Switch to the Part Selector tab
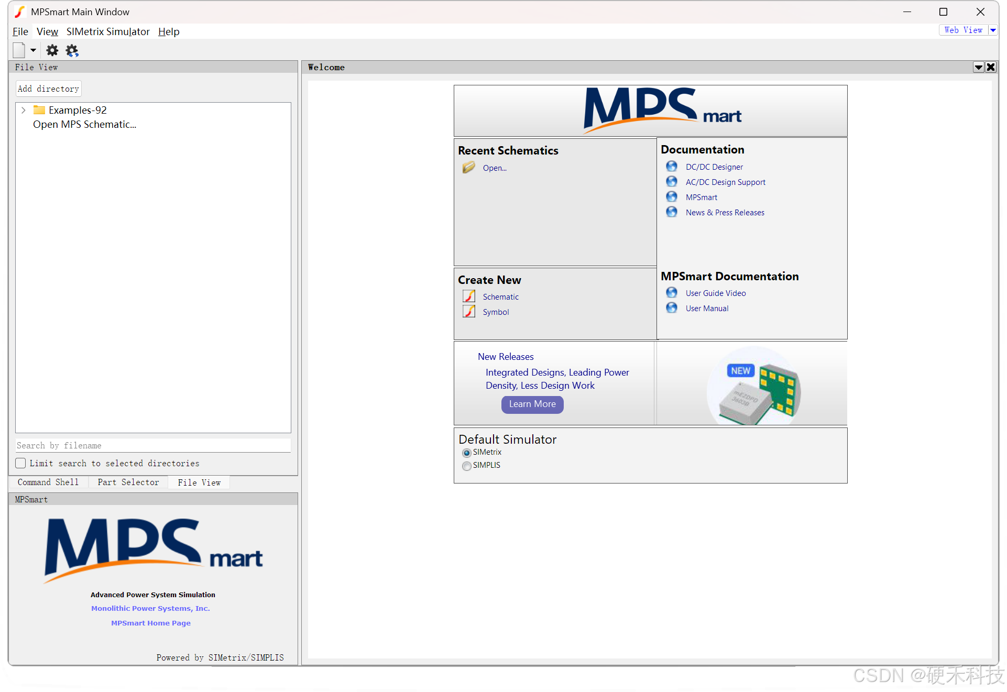The width and height of the screenshot is (1007, 692). point(128,482)
